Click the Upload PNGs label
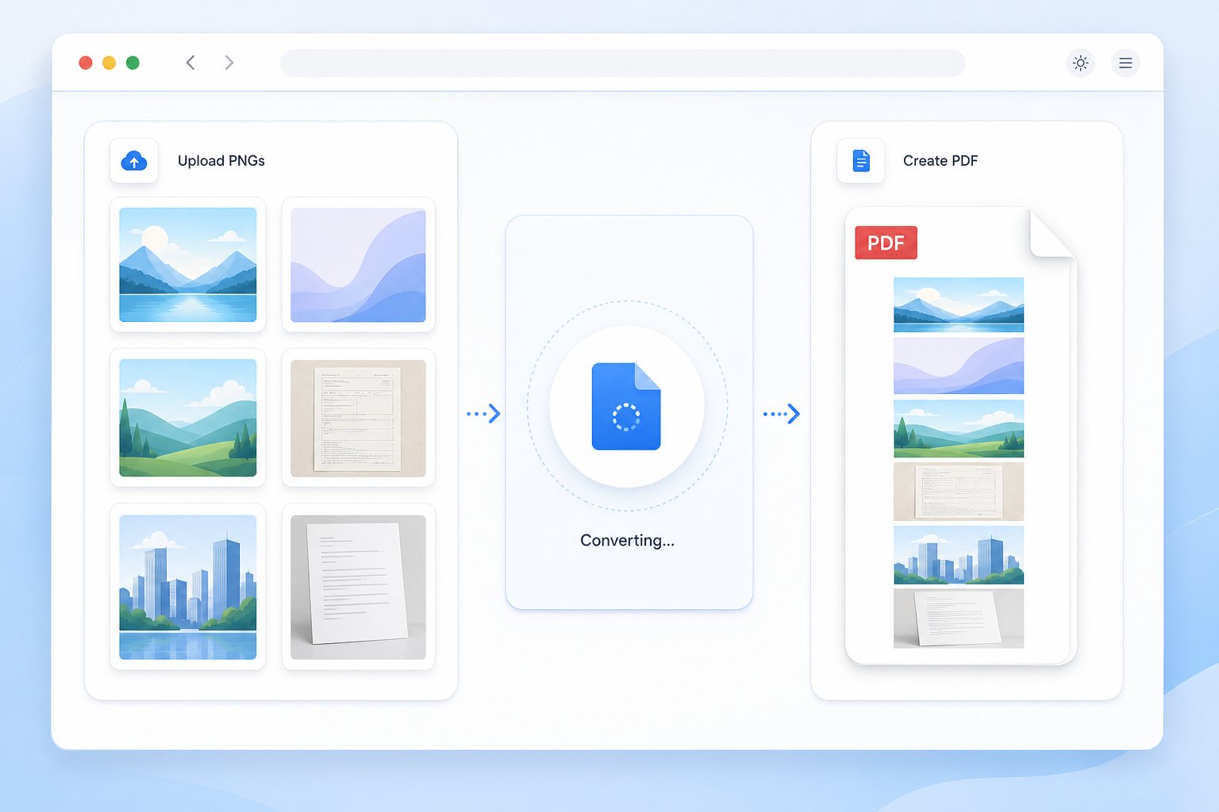1219x812 pixels. pyautogui.click(x=221, y=161)
